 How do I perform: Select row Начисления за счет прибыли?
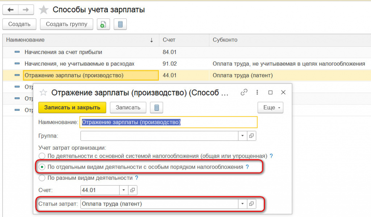63,52
